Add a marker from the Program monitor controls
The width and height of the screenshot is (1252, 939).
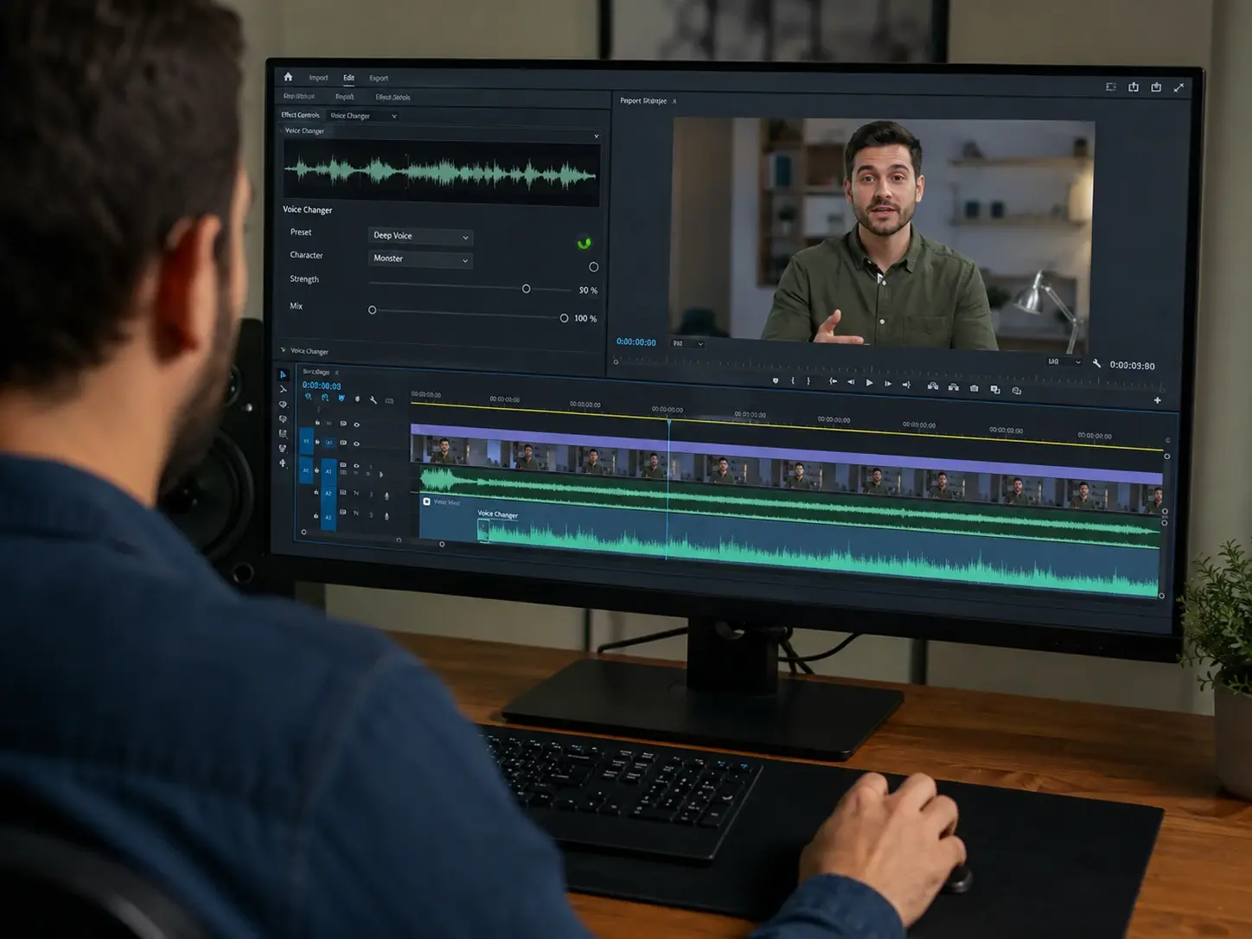coord(776,380)
